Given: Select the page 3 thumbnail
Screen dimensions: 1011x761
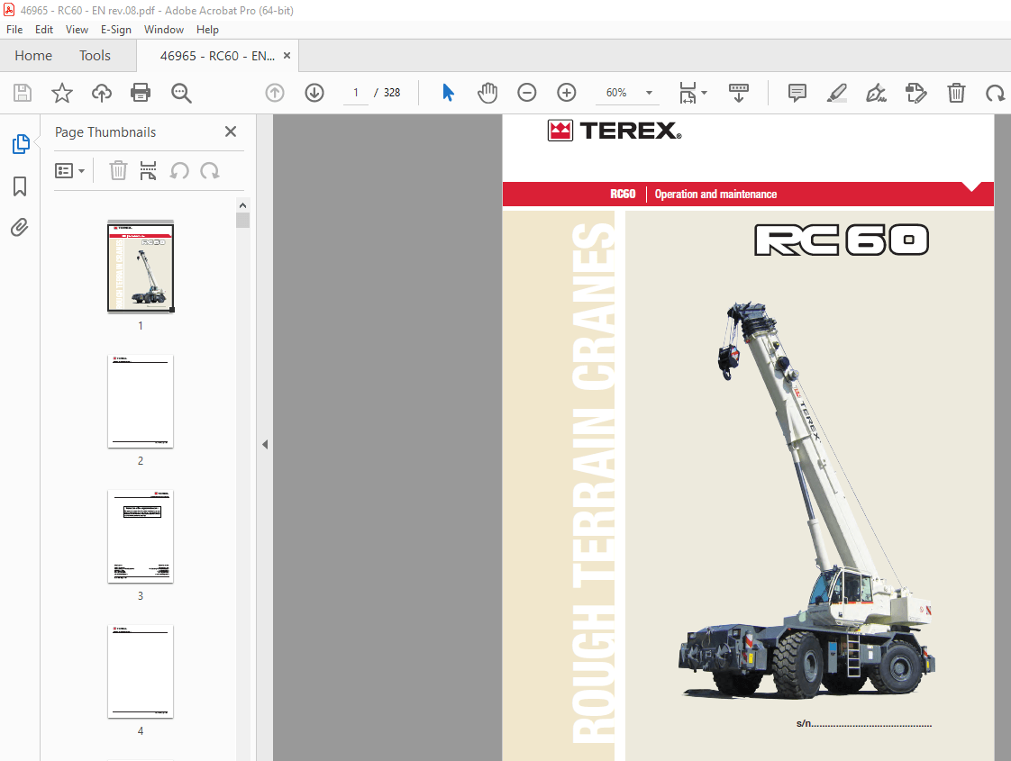Looking at the screenshot, I should pos(141,537).
